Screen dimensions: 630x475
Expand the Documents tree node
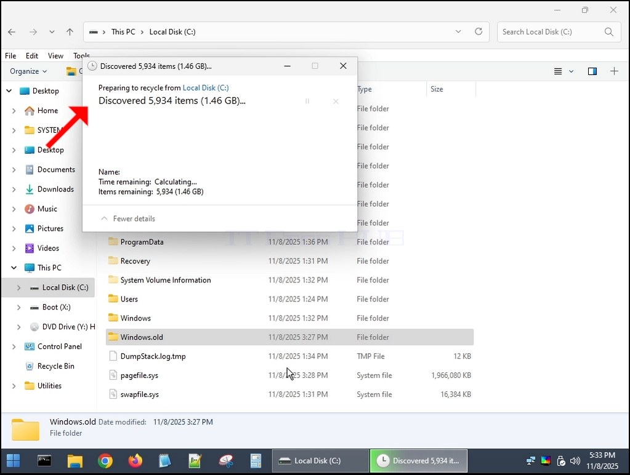14,169
